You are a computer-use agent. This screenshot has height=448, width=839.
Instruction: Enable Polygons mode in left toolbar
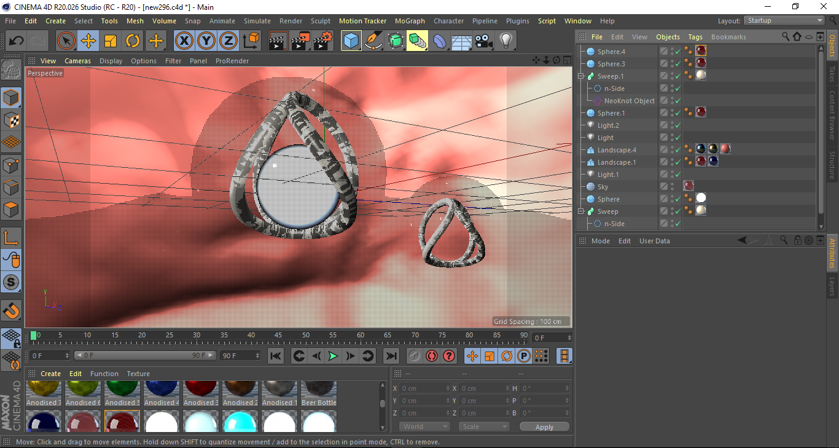click(11, 210)
